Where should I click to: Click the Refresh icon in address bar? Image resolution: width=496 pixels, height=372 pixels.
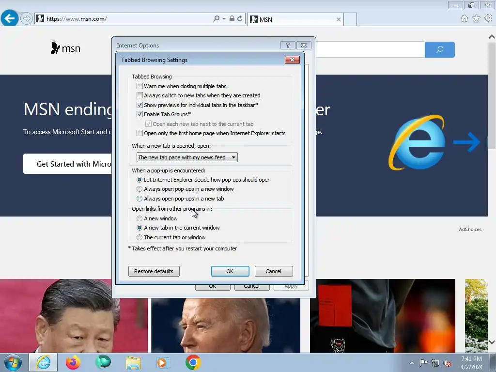pyautogui.click(x=240, y=19)
